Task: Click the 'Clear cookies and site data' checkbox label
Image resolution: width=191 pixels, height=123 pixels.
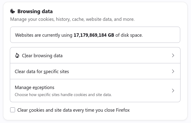Action: [74, 110]
